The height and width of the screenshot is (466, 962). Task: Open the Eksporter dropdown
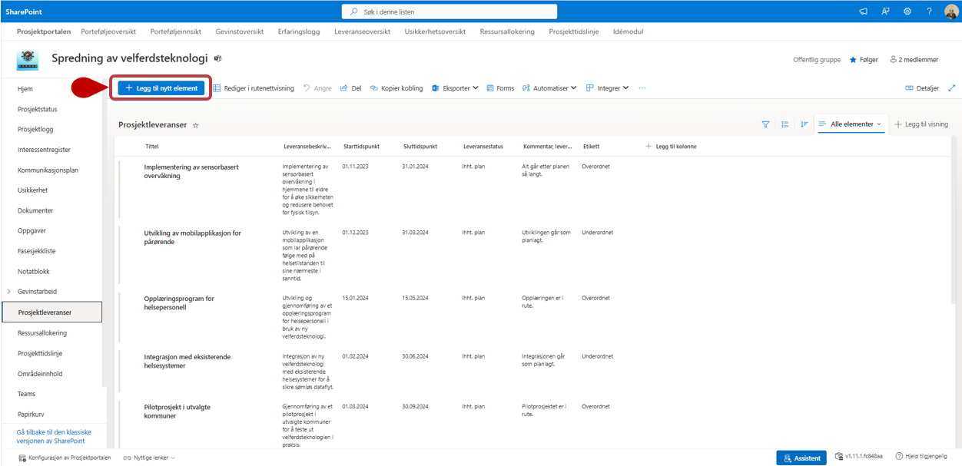coord(455,88)
